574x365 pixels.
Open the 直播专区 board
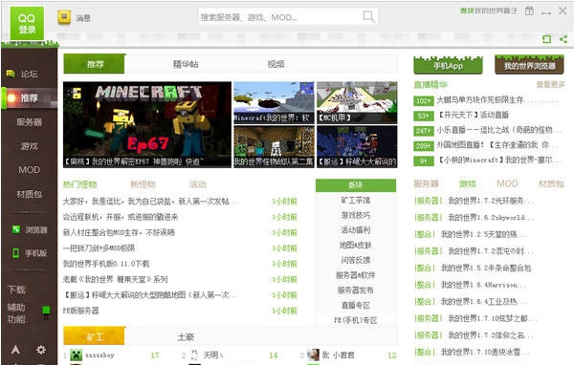point(356,305)
